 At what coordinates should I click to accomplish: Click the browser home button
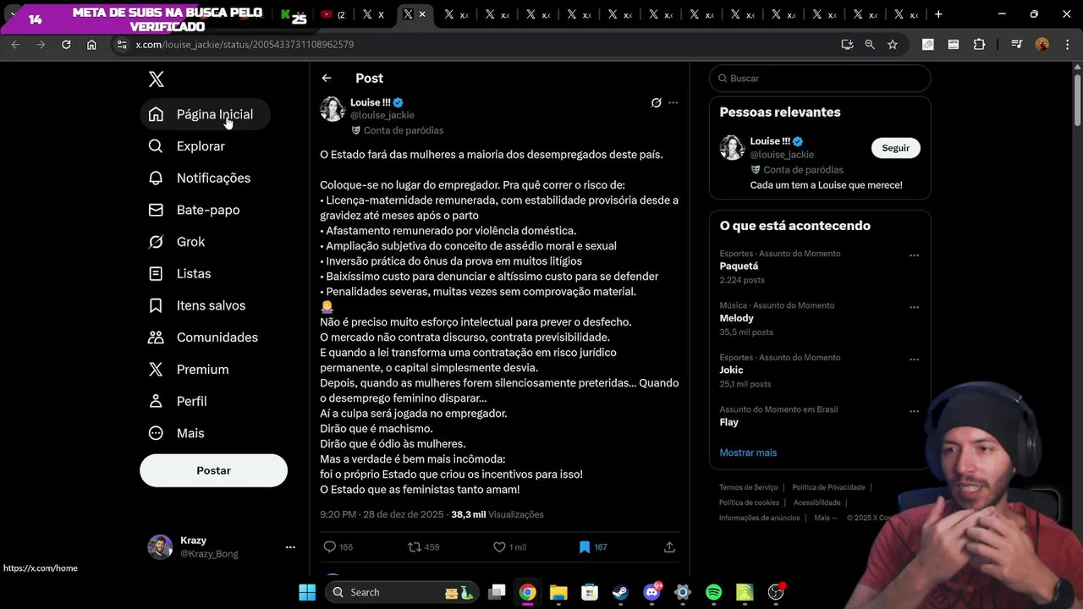(91, 44)
